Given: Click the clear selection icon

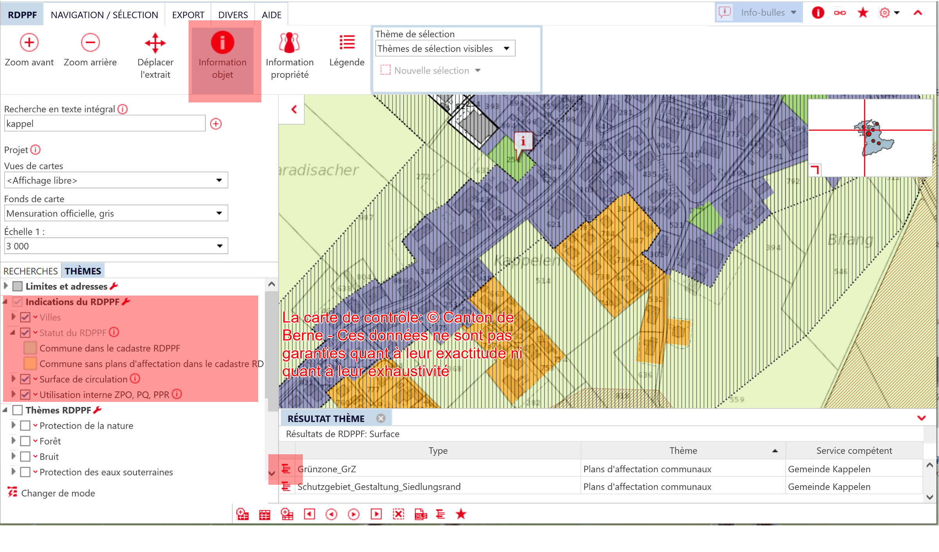Looking at the screenshot, I should point(398,514).
